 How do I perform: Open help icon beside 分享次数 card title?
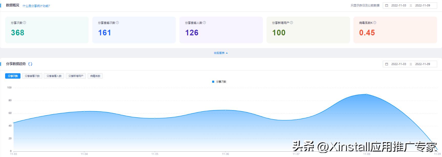25,23
